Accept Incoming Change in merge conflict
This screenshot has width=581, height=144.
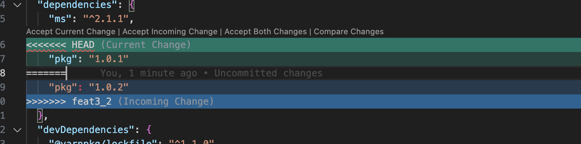[170, 31]
